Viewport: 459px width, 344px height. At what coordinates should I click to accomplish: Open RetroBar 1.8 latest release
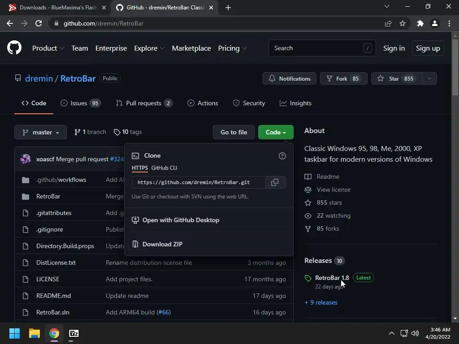pyautogui.click(x=332, y=278)
